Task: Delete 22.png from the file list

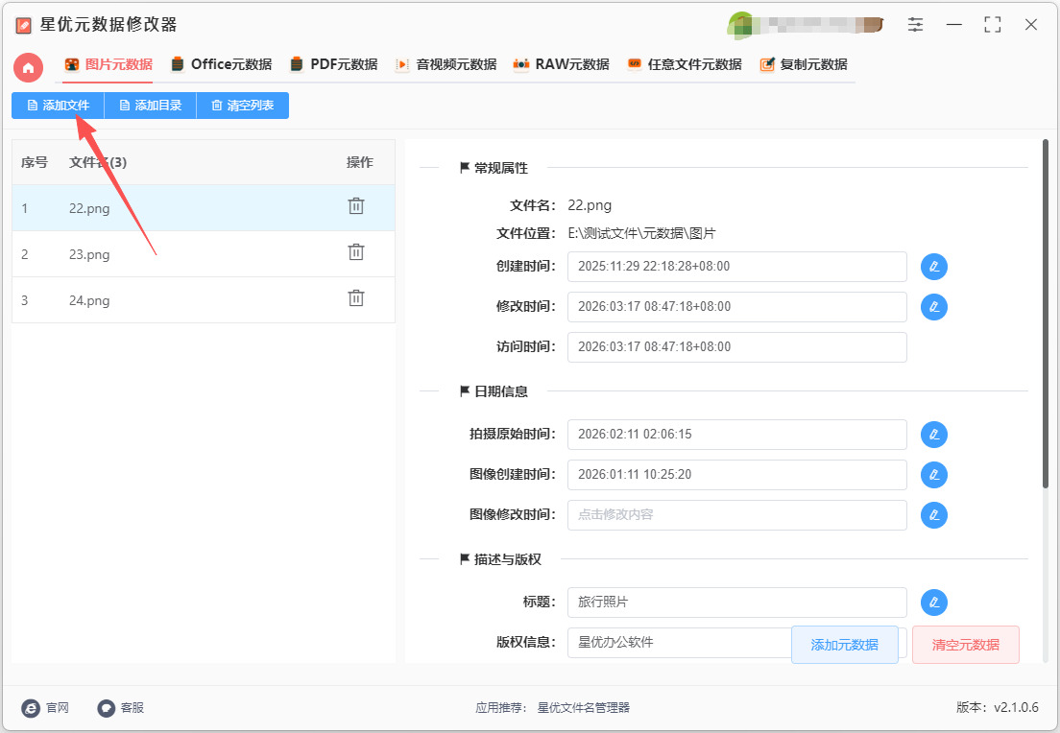Action: pos(356,206)
